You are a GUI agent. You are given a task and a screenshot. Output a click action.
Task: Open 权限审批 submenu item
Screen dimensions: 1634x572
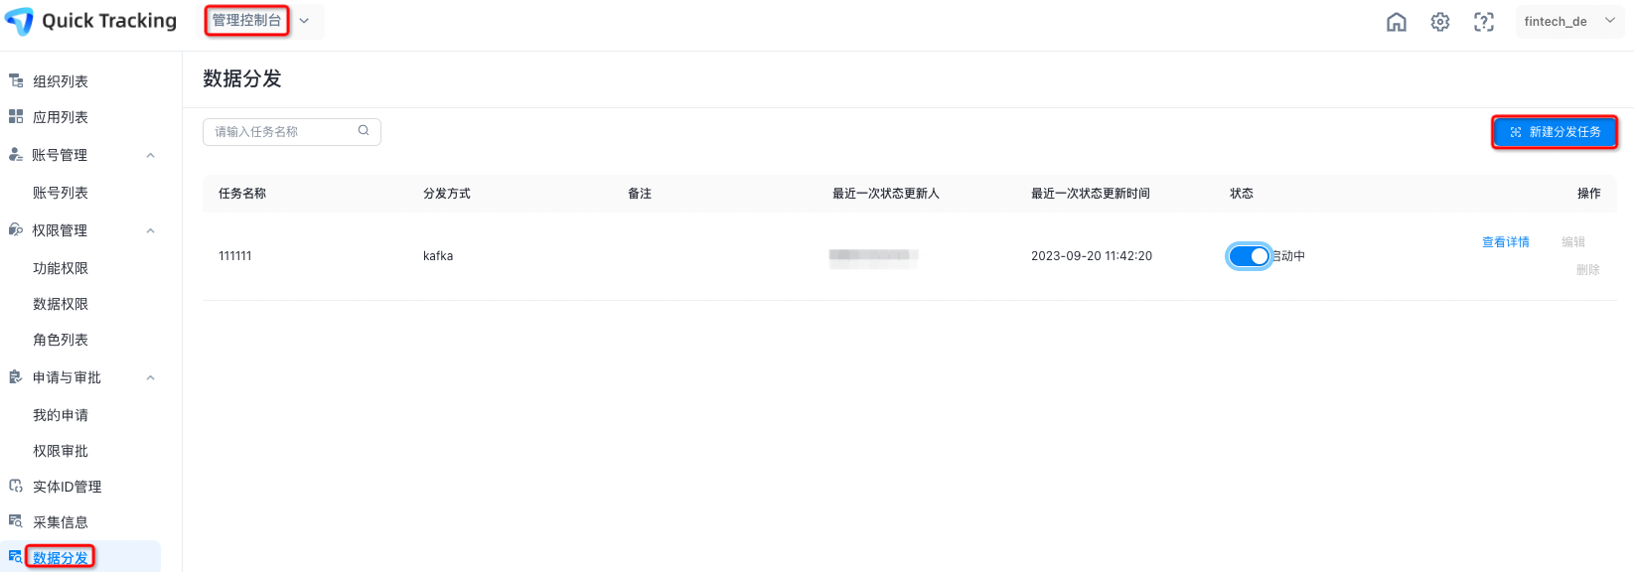click(61, 451)
